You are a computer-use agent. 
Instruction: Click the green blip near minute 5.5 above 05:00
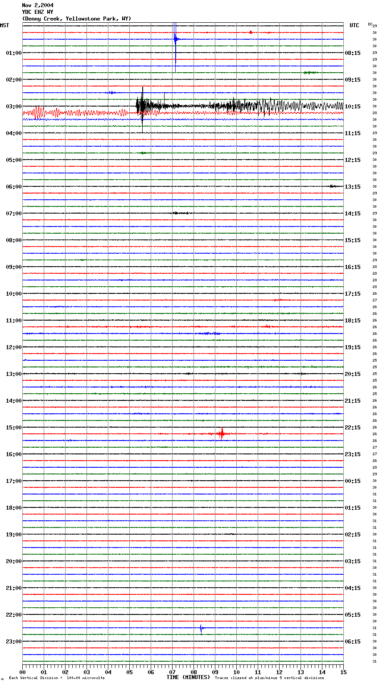pyautogui.click(x=144, y=153)
